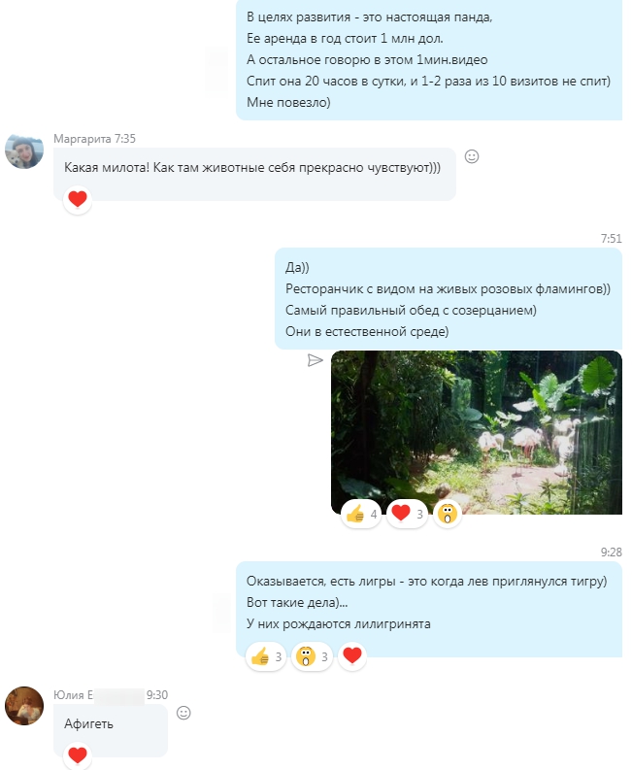Click the sender name Маргарита
632x770 pixels.
click(x=82, y=139)
